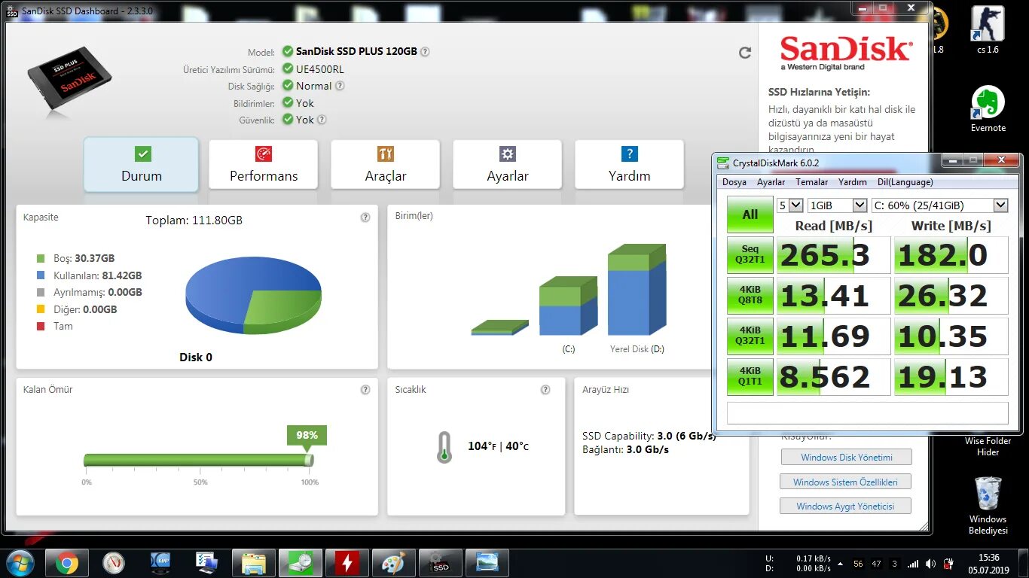The image size is (1029, 578).
Task: Open Yardım menu in CrystalDiskMark
Action: point(853,182)
